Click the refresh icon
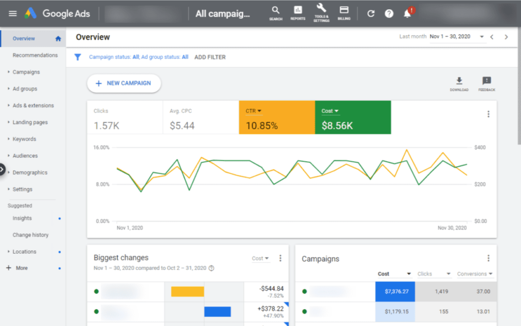Image resolution: width=521 pixels, height=326 pixels. pyautogui.click(x=371, y=14)
